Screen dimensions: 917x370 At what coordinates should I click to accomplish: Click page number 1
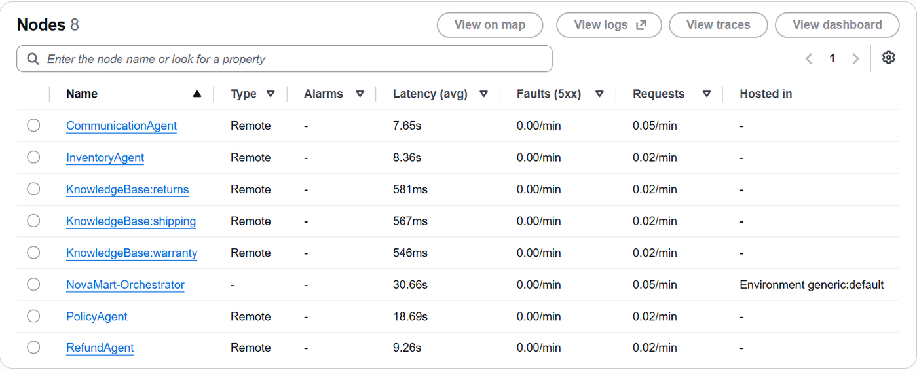832,58
